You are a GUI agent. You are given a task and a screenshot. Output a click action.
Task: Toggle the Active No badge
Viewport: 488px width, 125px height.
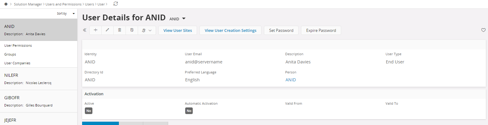pos(88,111)
